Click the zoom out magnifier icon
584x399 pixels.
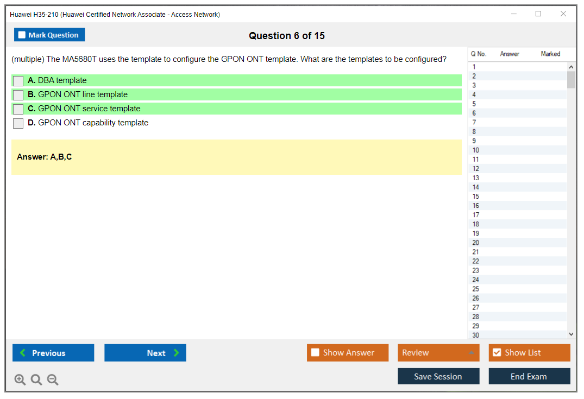click(x=53, y=379)
